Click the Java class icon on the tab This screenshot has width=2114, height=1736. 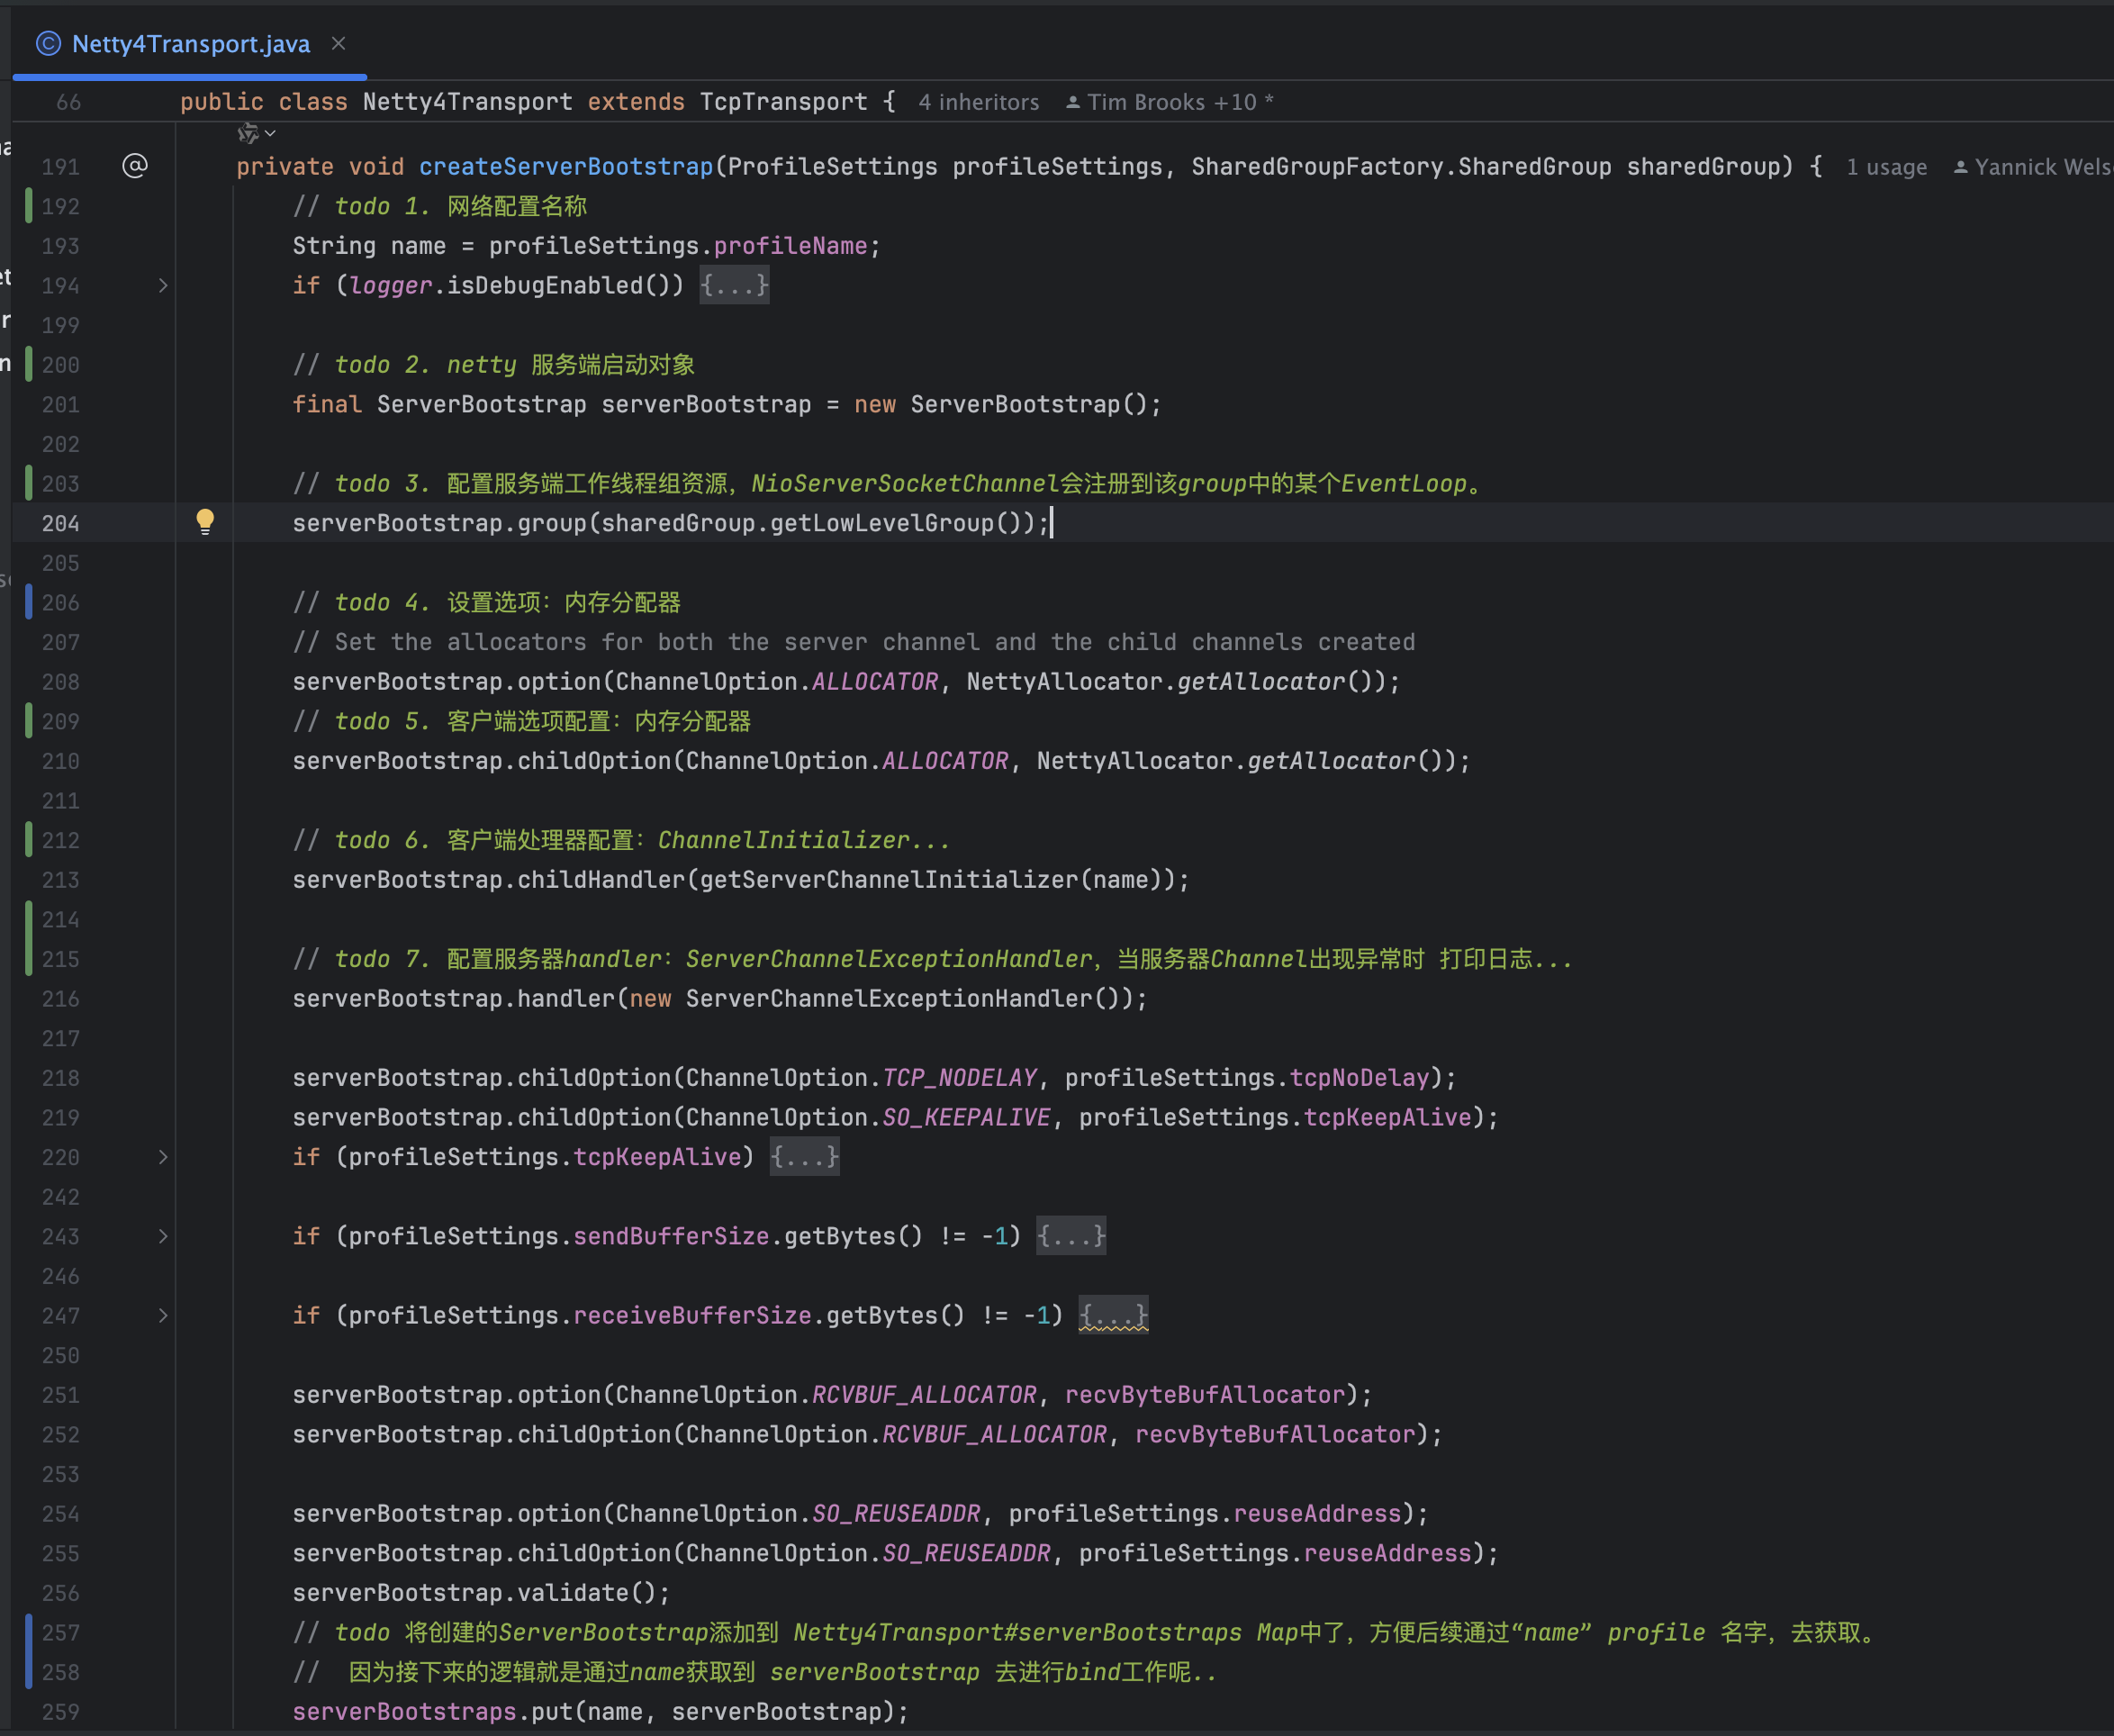pos(48,44)
